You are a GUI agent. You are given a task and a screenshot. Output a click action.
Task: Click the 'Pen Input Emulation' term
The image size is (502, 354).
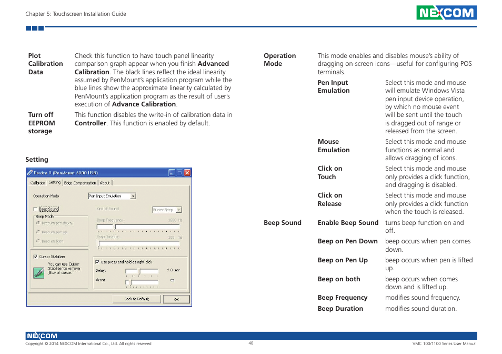click(x=334, y=86)
